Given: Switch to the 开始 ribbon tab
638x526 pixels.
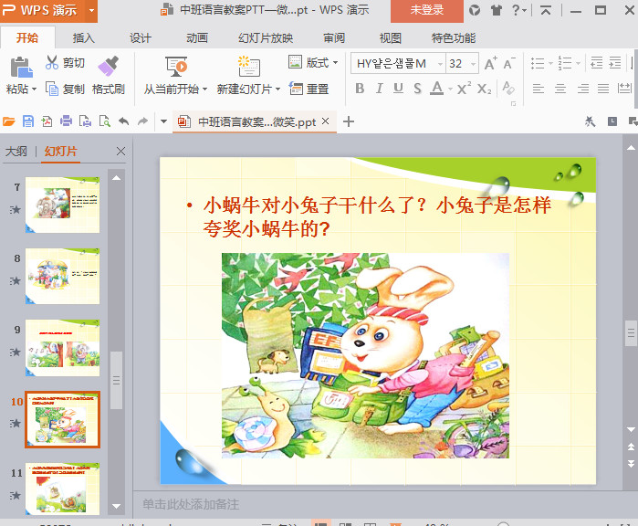Looking at the screenshot, I should click(27, 37).
